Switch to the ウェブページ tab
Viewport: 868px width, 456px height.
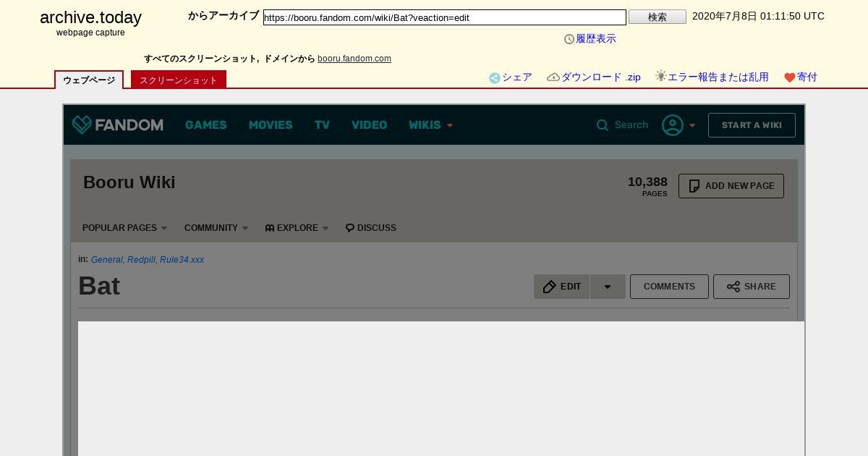[x=89, y=80]
